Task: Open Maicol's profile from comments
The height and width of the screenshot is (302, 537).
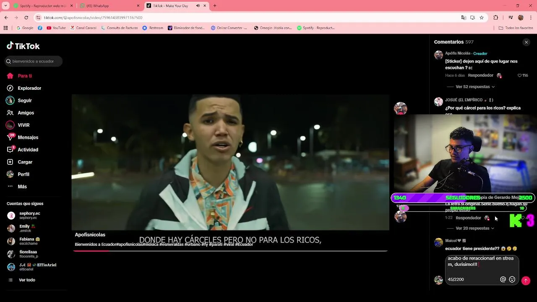Action: pos(456,241)
